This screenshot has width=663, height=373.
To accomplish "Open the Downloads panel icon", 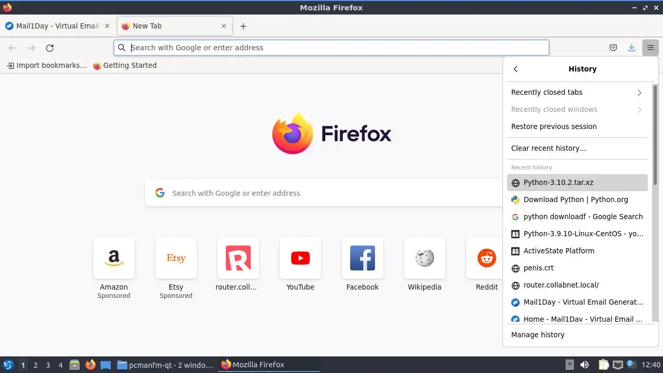I will [631, 48].
